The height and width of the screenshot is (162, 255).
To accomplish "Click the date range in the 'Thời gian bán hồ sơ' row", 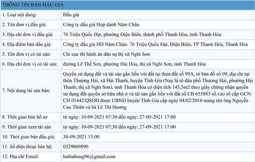I will coord(119,117).
